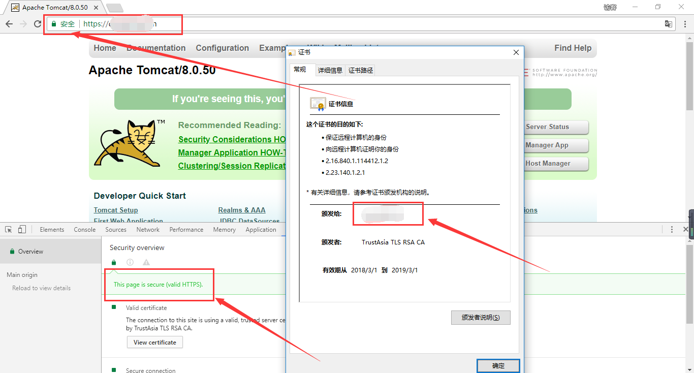Click the Valid certificate heading
Screen dimensions: 694x373
coord(146,308)
